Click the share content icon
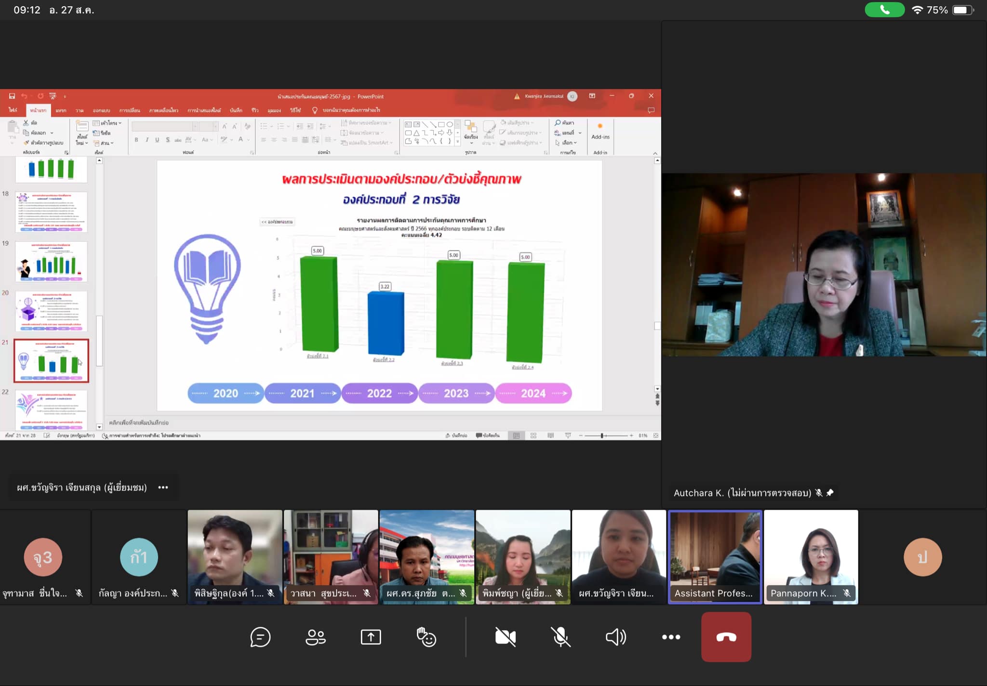 pyautogui.click(x=371, y=637)
